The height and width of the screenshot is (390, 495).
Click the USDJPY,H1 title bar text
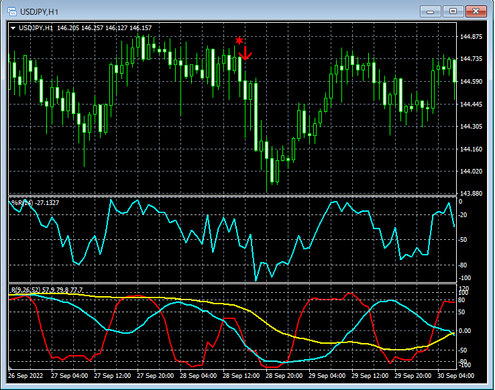pos(40,11)
